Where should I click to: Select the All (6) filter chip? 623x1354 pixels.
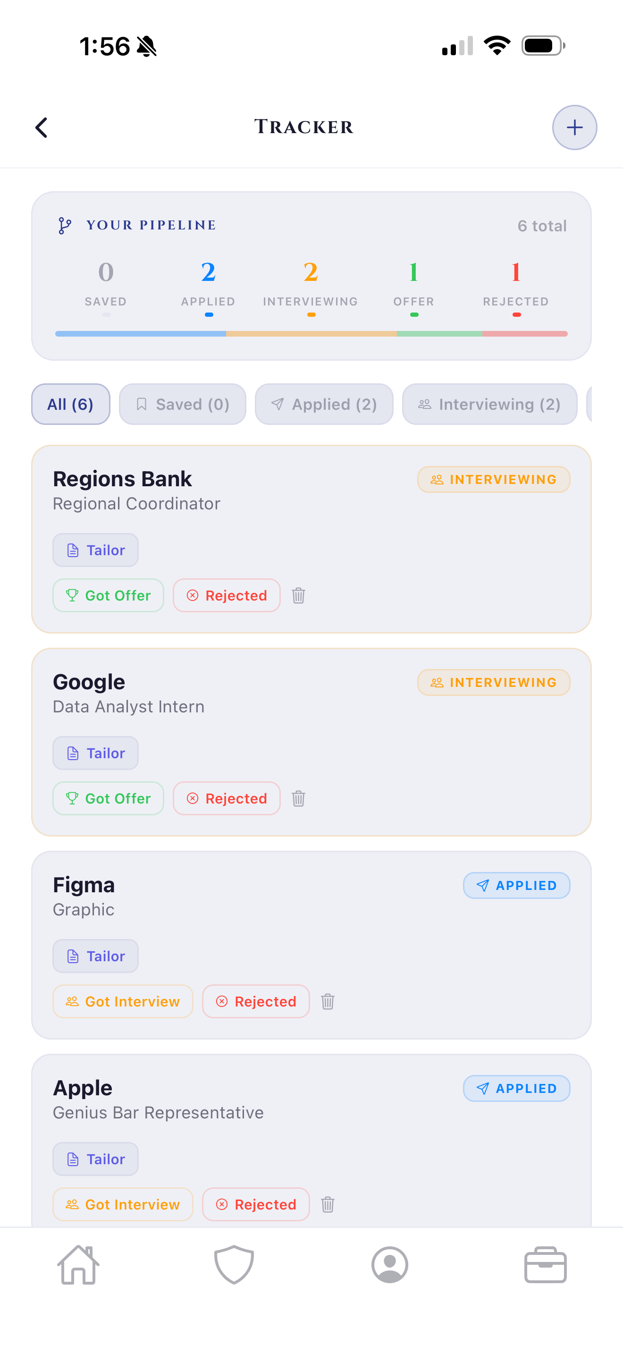(70, 404)
